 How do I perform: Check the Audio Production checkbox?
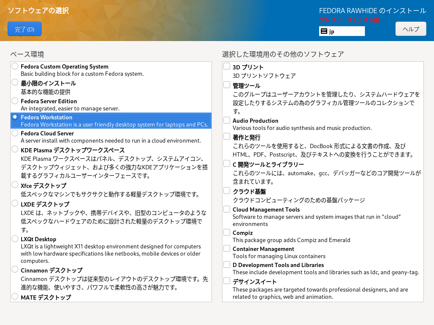227,120
